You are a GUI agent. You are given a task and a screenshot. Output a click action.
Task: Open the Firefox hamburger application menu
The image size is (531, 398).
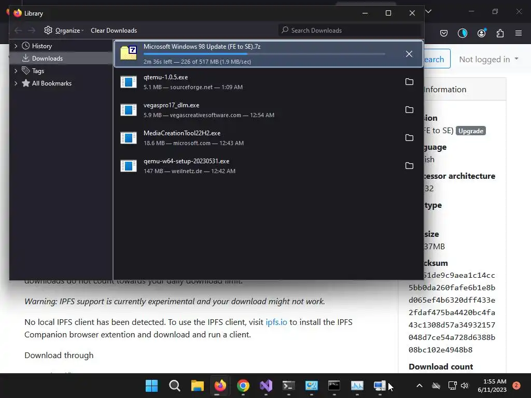pos(518,33)
